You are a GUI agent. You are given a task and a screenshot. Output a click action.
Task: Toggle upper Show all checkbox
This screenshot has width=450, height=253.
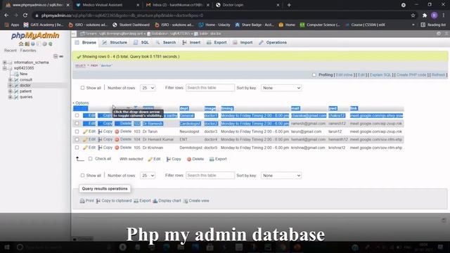click(83, 88)
